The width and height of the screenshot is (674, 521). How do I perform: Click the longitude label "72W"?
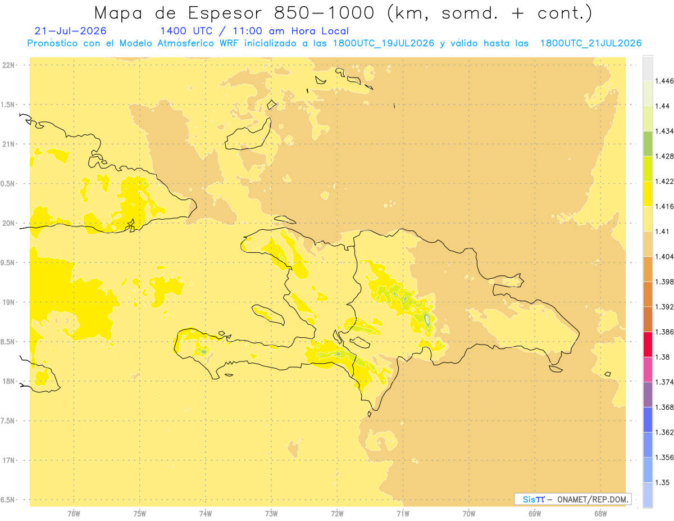coord(337,514)
